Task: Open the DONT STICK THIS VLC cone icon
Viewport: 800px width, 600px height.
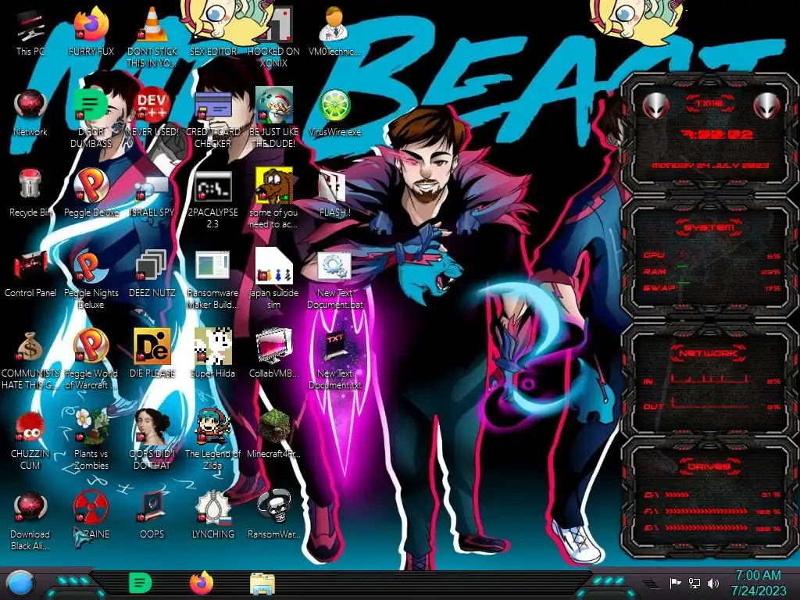Action: click(x=152, y=36)
